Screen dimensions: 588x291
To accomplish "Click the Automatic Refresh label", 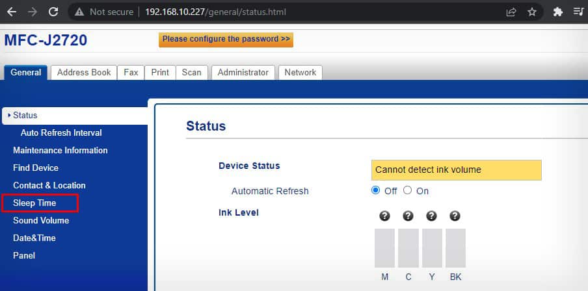I will [x=270, y=191].
